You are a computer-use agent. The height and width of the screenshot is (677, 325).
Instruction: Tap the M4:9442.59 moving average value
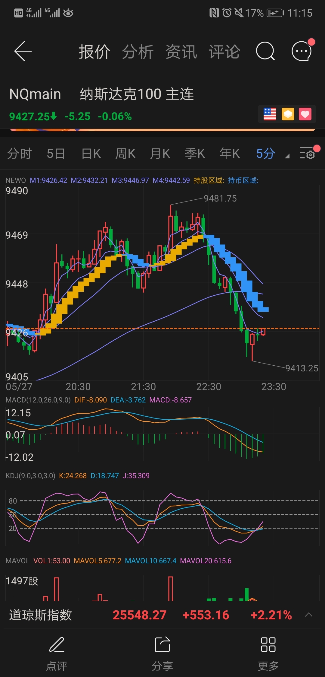pos(171,180)
